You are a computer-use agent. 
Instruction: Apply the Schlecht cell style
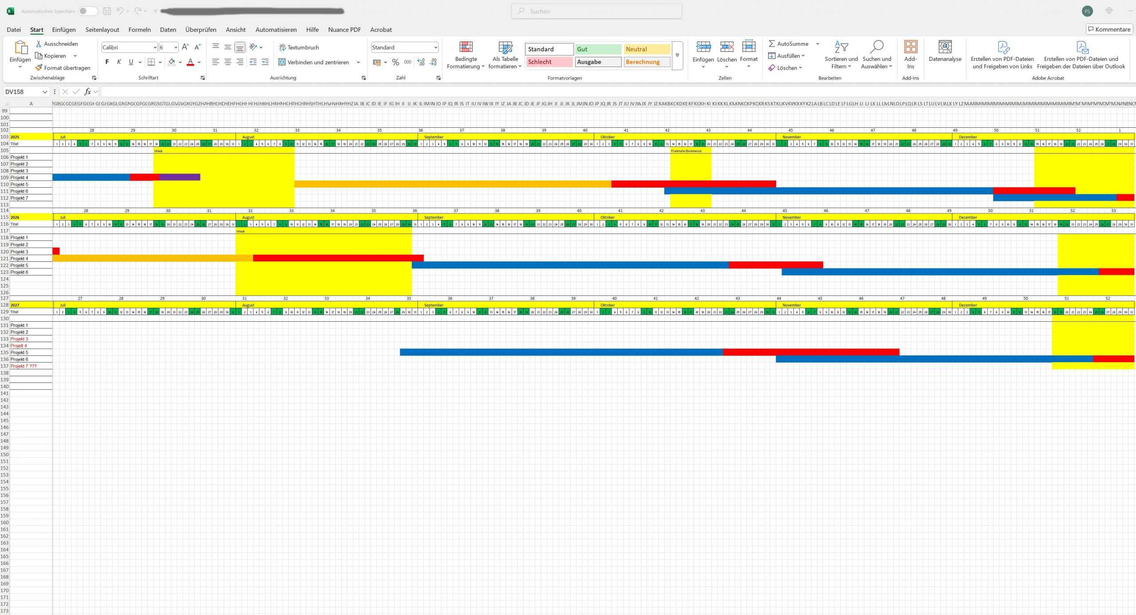click(x=548, y=62)
